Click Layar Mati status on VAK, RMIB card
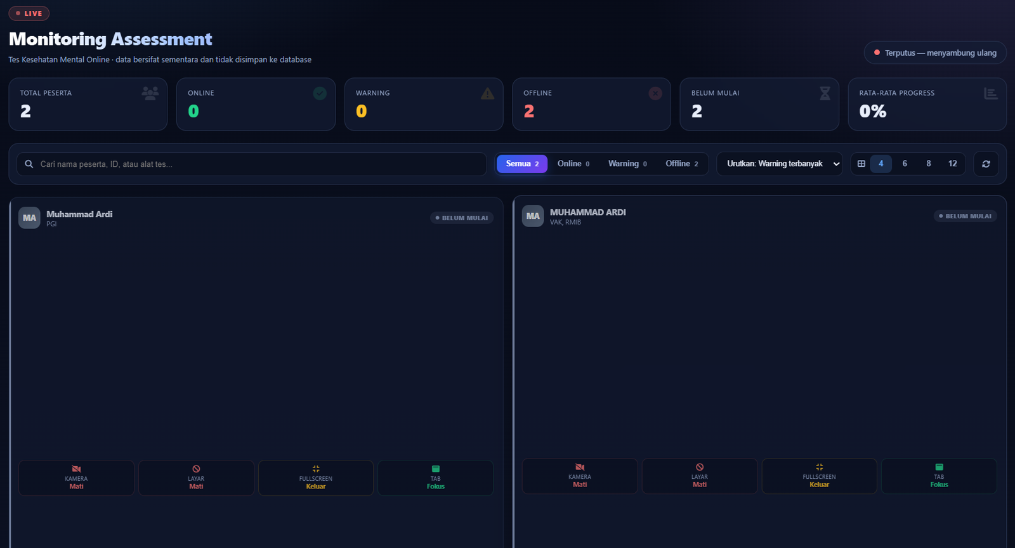The height and width of the screenshot is (548, 1015). pos(700,476)
